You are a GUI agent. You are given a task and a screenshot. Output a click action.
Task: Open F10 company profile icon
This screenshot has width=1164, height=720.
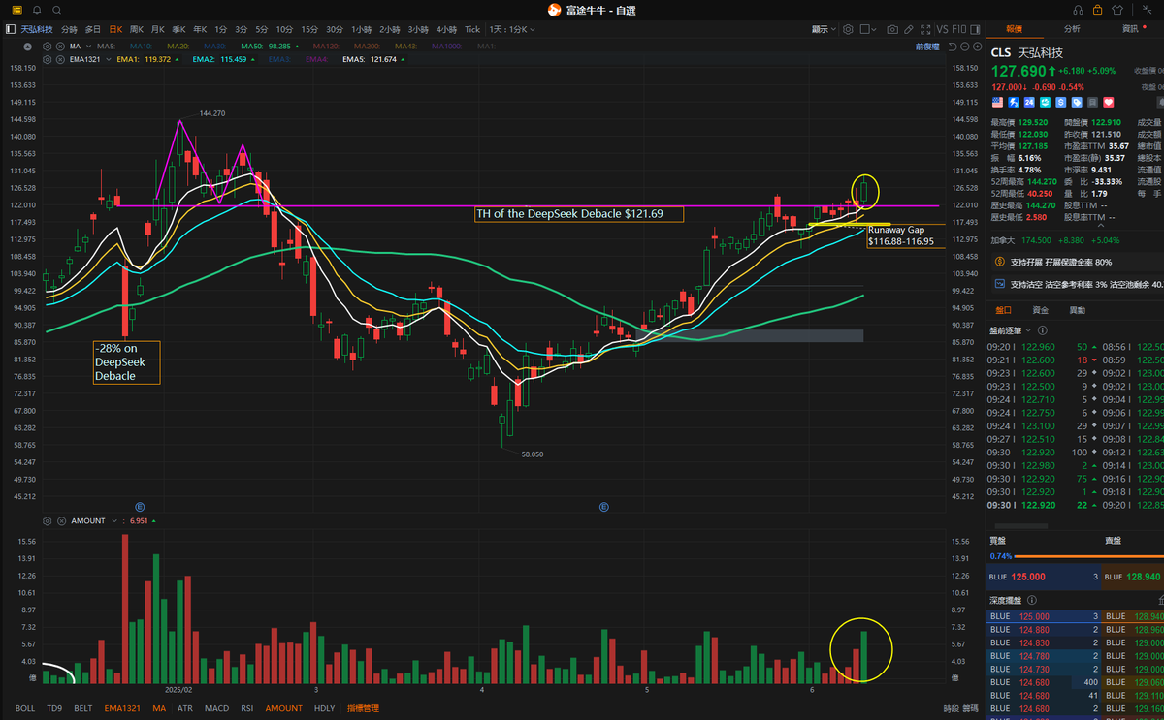tap(957, 29)
